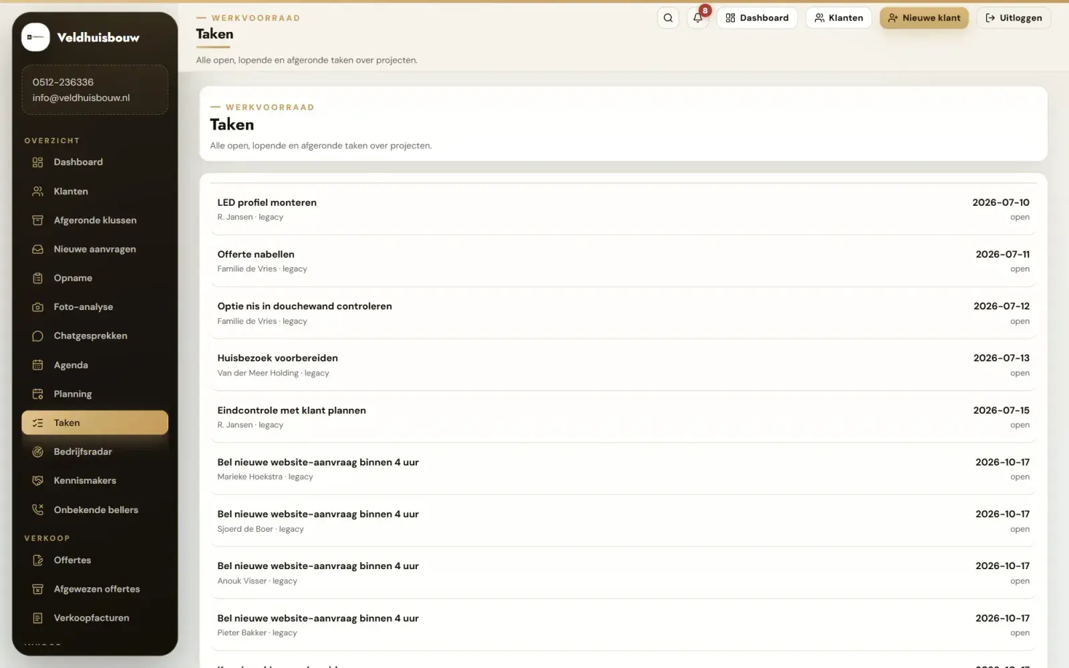
Task: Open task Optie nis in douchewand controleren
Action: 623,313
